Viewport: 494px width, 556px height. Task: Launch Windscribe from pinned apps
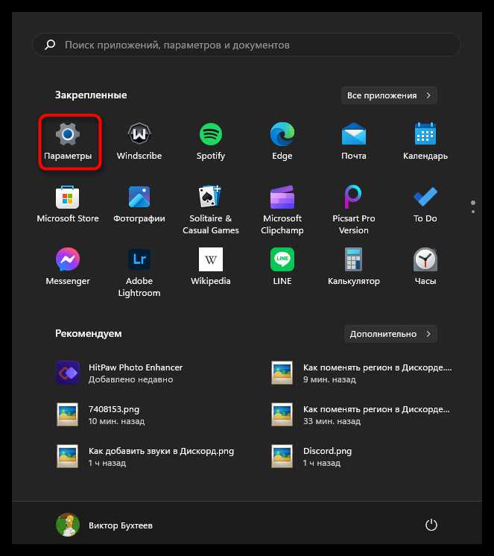tap(139, 141)
